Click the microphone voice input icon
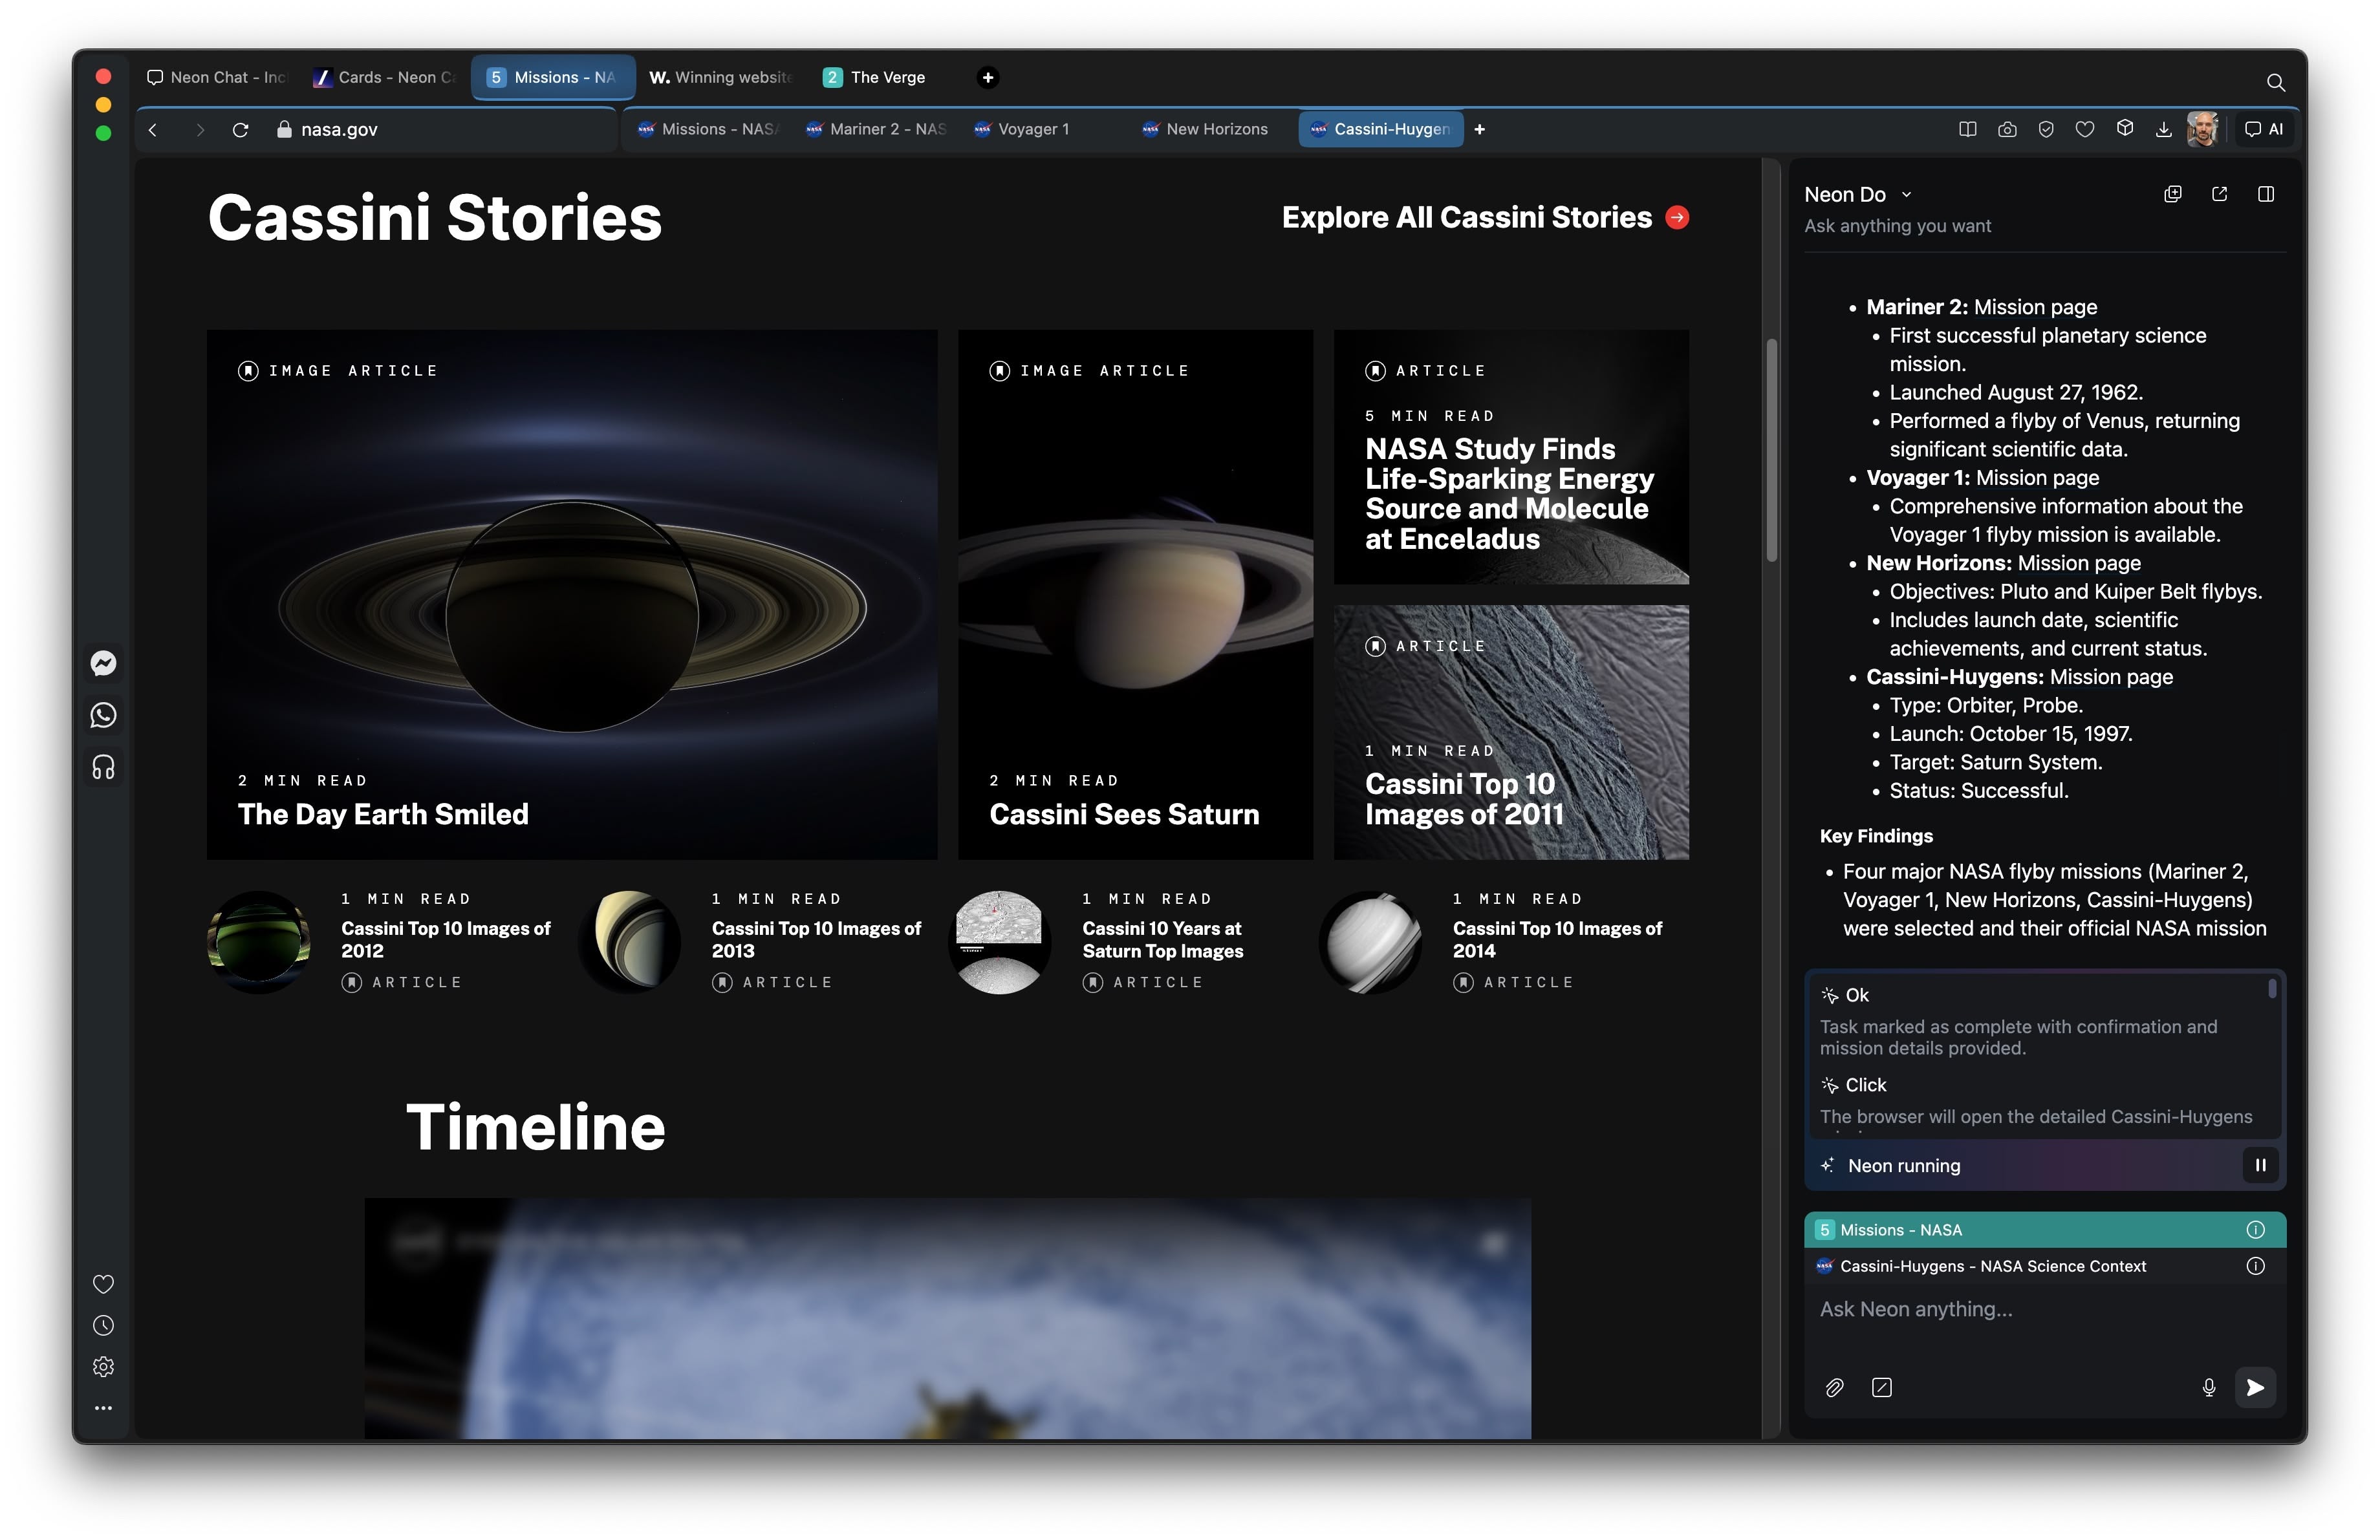 click(x=2209, y=1387)
